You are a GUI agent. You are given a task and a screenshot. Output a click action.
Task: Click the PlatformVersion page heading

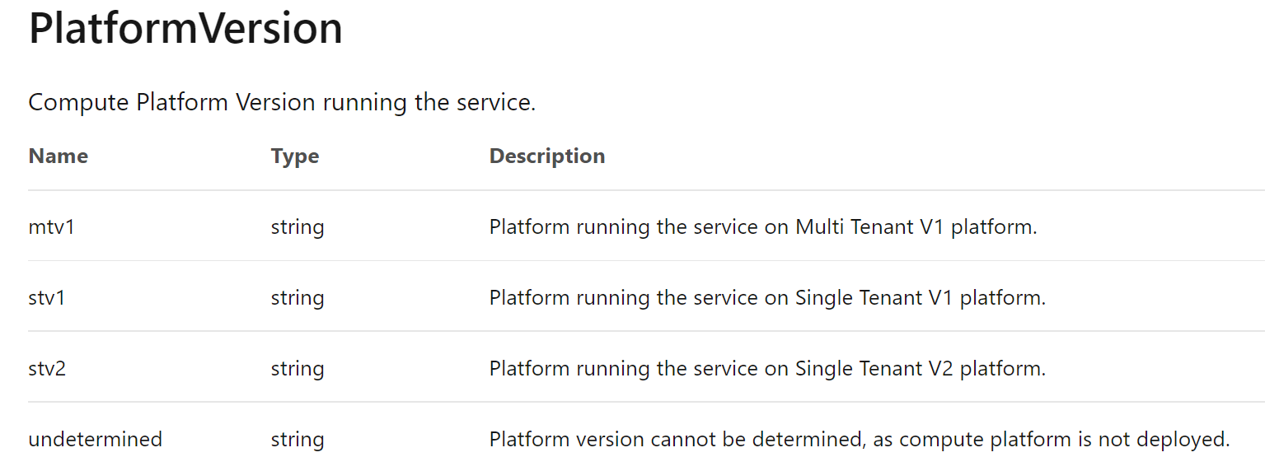tap(185, 29)
